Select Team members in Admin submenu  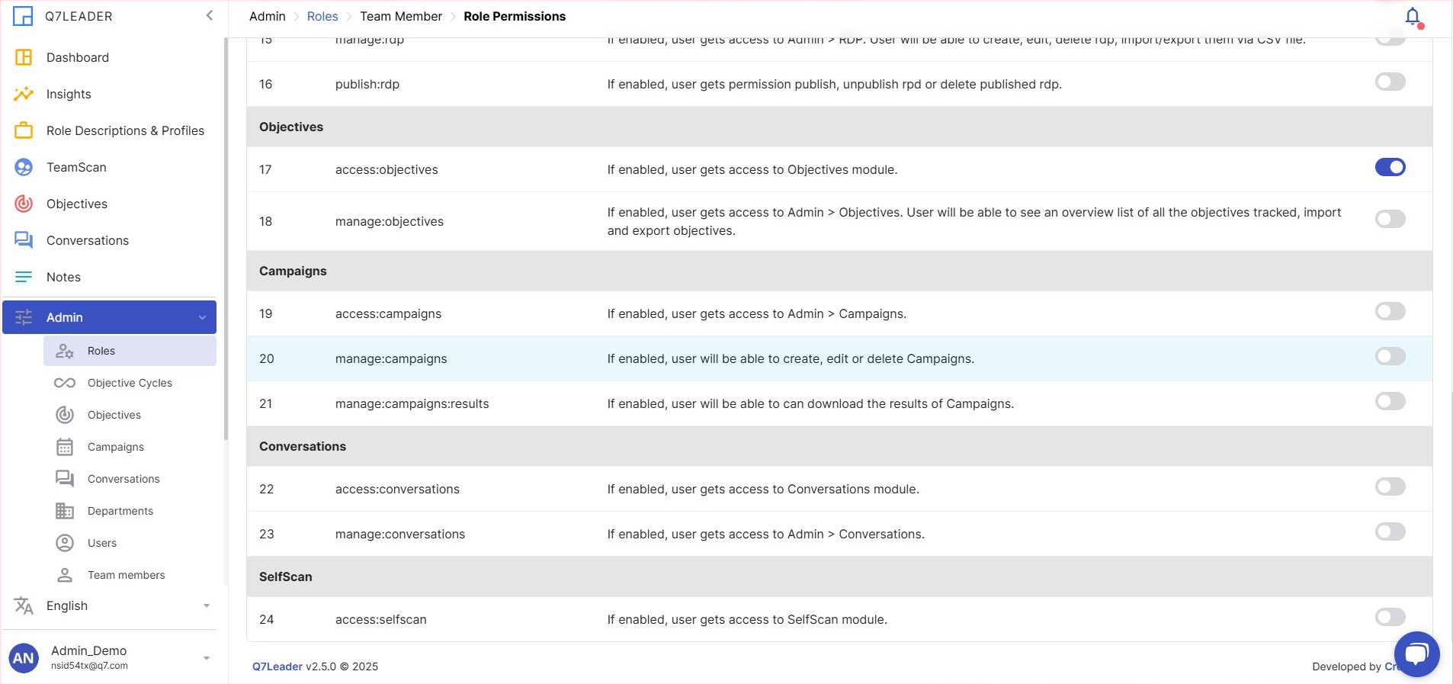coord(126,575)
